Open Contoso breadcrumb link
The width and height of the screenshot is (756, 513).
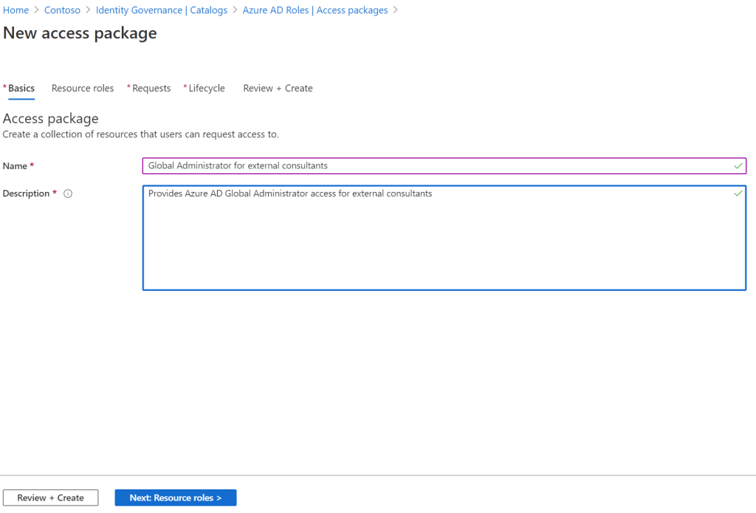(62, 10)
